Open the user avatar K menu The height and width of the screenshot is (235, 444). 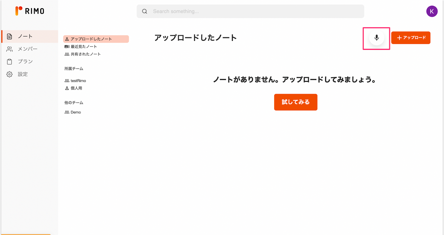click(432, 11)
